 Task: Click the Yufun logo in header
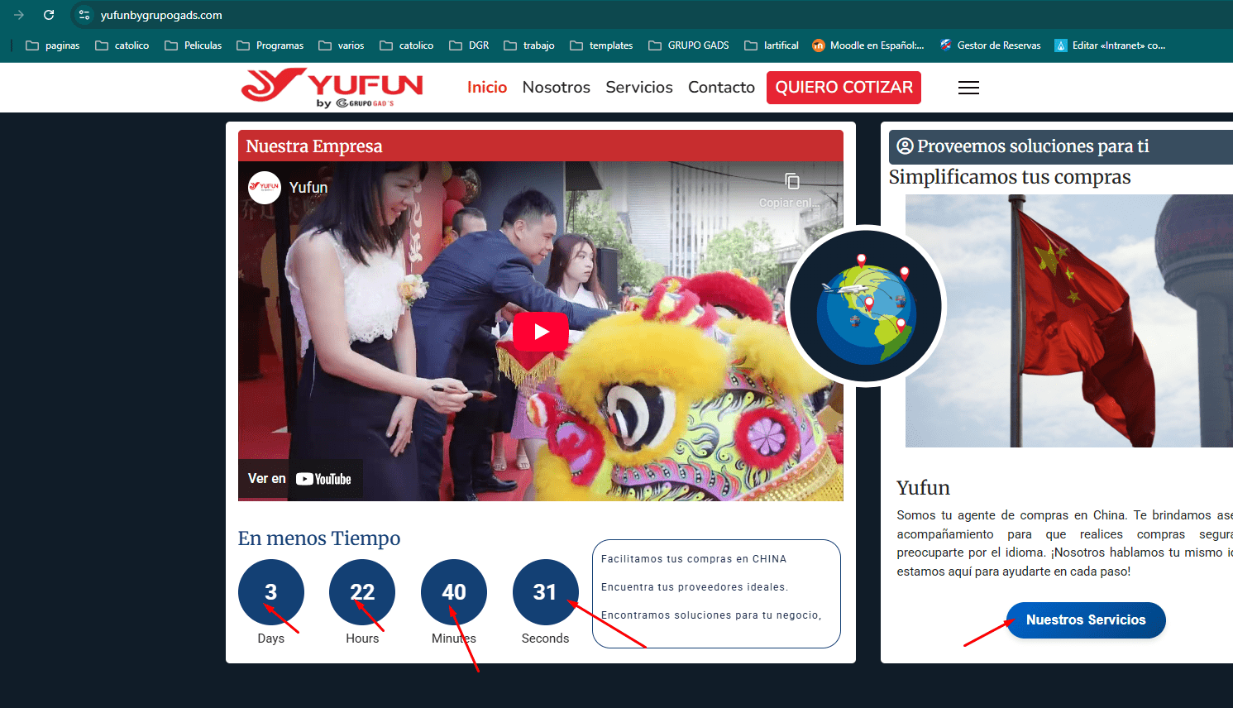click(332, 88)
